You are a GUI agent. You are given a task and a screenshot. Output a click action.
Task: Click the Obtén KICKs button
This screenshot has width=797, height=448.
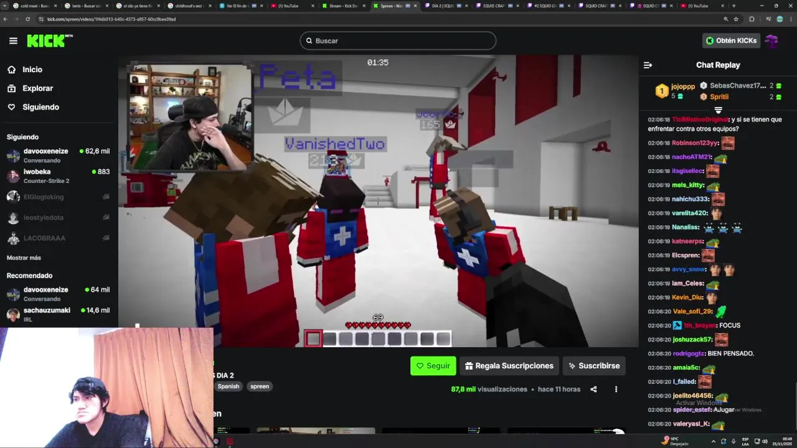click(731, 40)
